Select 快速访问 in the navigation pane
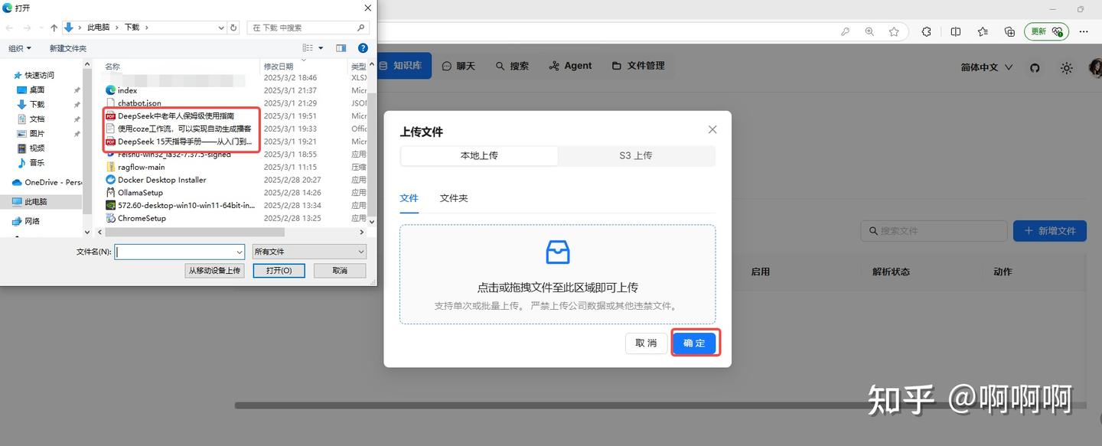Viewport: 1102px width, 446px height. [x=40, y=75]
